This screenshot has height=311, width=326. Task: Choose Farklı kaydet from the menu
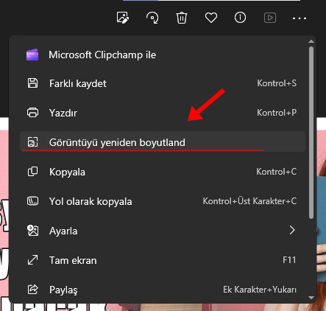[x=163, y=83]
